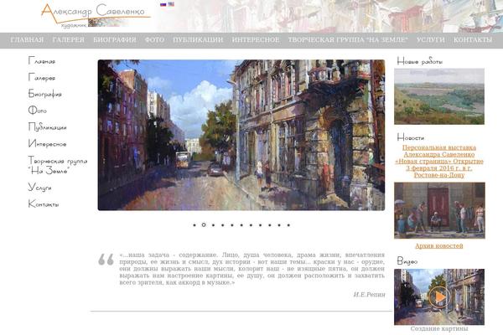This screenshot has width=503, height=335.
Task: Switch site language to Russian flag
Action: pos(163,4)
